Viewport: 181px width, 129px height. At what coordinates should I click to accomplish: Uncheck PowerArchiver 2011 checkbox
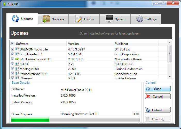pos(12,73)
